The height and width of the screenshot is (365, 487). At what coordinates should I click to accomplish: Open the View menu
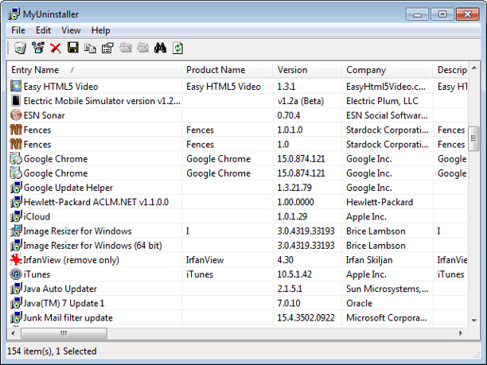pyautogui.click(x=71, y=30)
